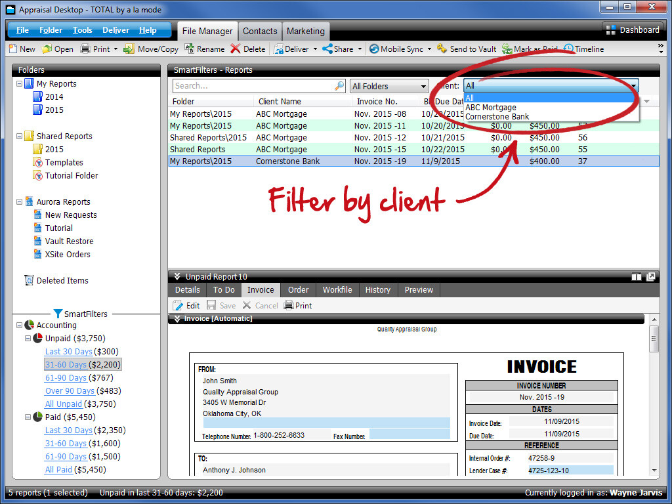Start Mobile Sync from toolbar

tap(396, 49)
